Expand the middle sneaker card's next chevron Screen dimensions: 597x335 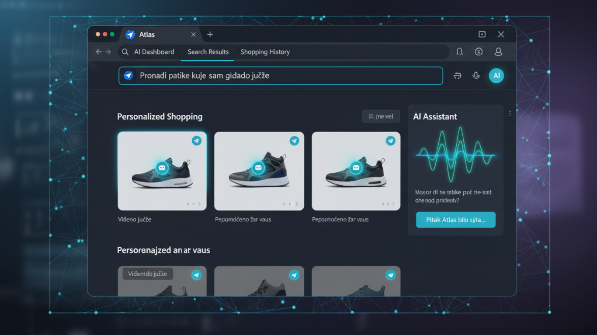tap(297, 204)
